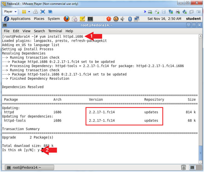Open the System menu

54,19
